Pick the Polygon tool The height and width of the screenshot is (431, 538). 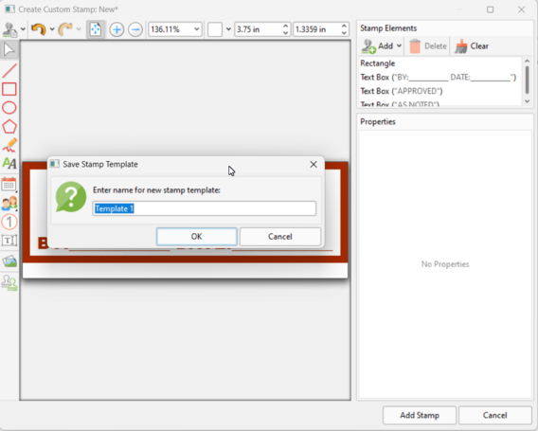[x=9, y=127]
